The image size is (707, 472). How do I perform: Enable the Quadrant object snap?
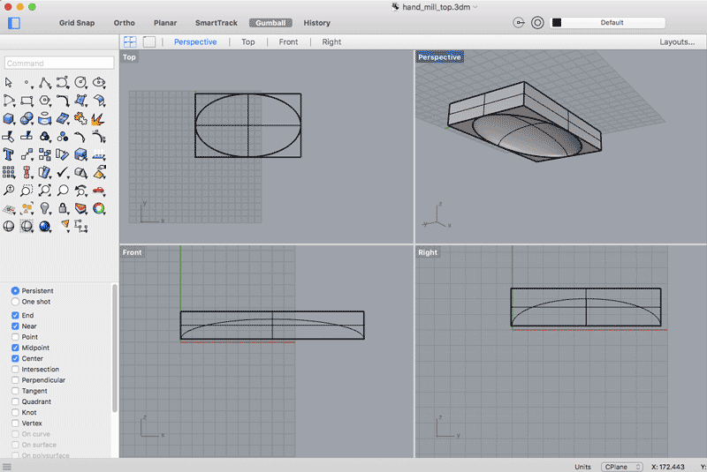pos(15,401)
